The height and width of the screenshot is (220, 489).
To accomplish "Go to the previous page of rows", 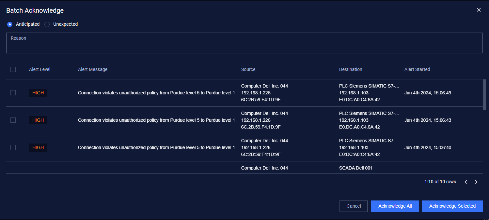I will [466, 182].
